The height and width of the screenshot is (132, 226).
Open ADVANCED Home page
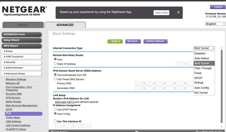point(22,34)
